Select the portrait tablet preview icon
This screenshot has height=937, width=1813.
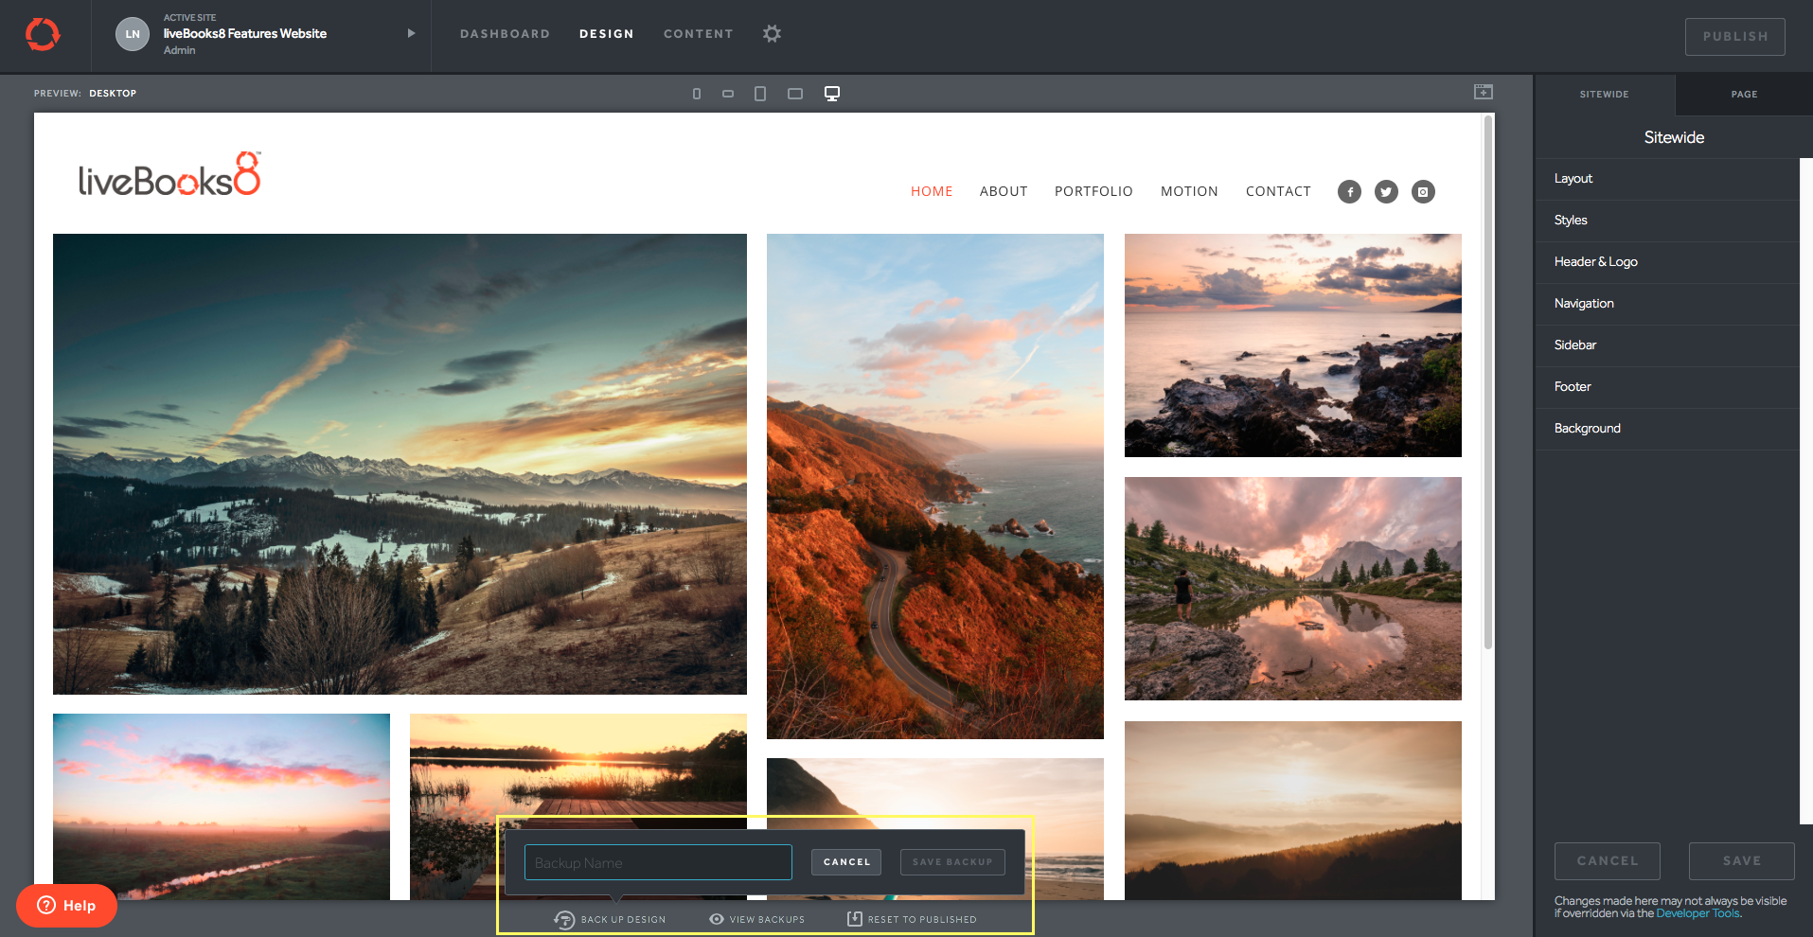click(x=760, y=94)
